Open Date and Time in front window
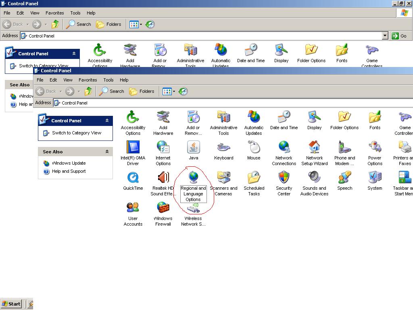Screen dimensions: 413x310 click(x=284, y=120)
